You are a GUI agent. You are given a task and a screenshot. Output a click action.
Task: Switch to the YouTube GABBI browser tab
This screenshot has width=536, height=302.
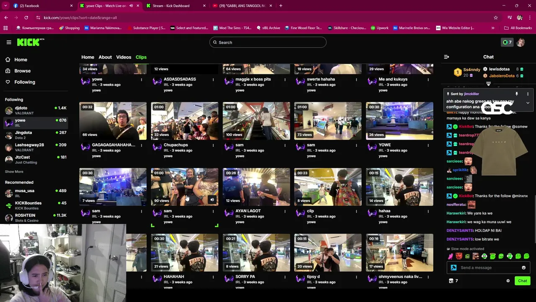point(242,6)
